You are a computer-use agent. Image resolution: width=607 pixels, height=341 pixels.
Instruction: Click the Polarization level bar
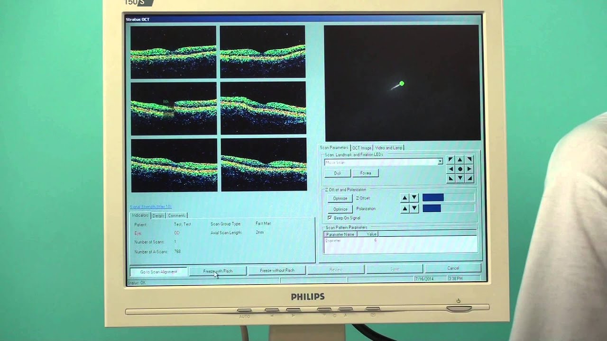click(448, 208)
